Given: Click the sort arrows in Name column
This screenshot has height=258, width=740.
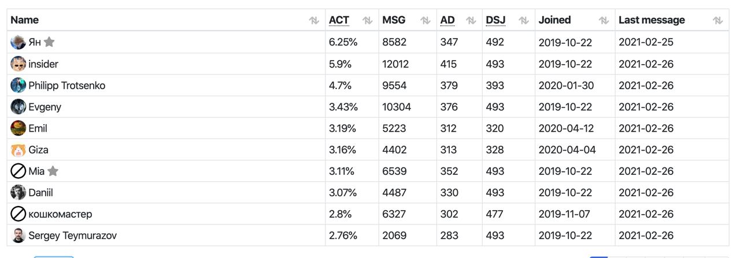Looking at the screenshot, I should click(x=314, y=20).
